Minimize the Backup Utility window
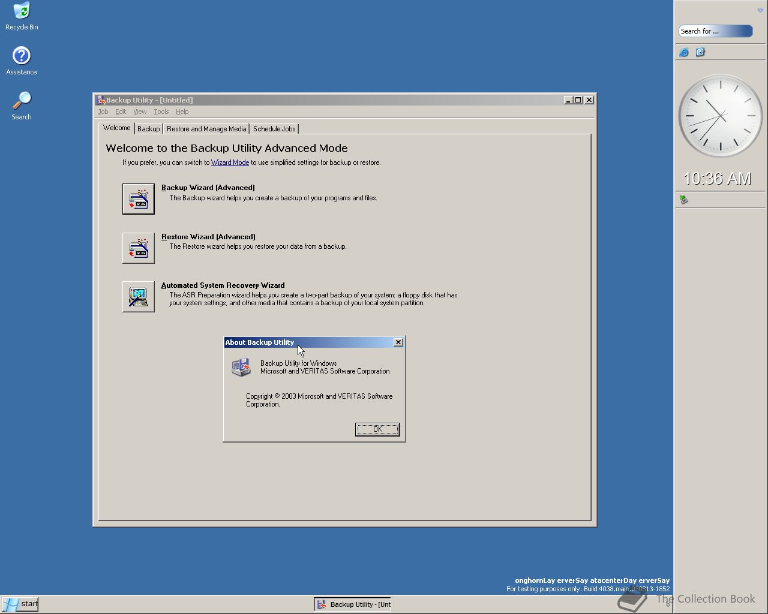 pyautogui.click(x=568, y=100)
